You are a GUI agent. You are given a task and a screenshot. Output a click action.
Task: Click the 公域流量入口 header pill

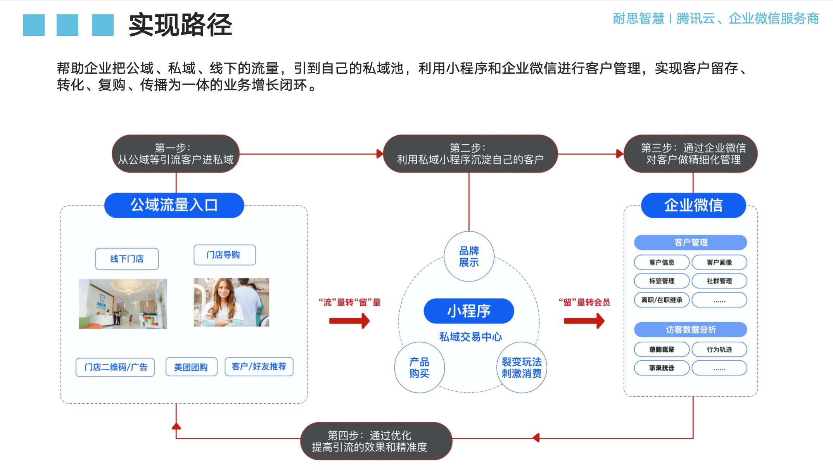click(x=174, y=205)
